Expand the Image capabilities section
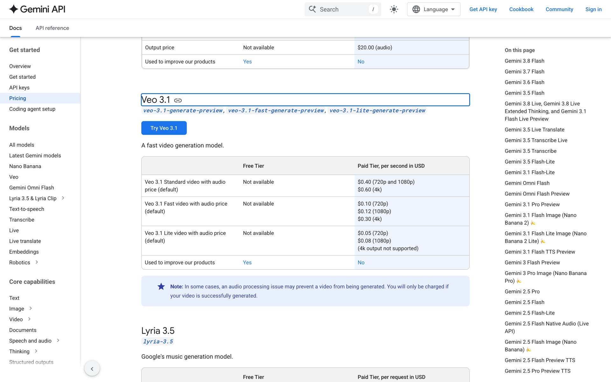Image resolution: width=611 pixels, height=382 pixels. tap(31, 308)
